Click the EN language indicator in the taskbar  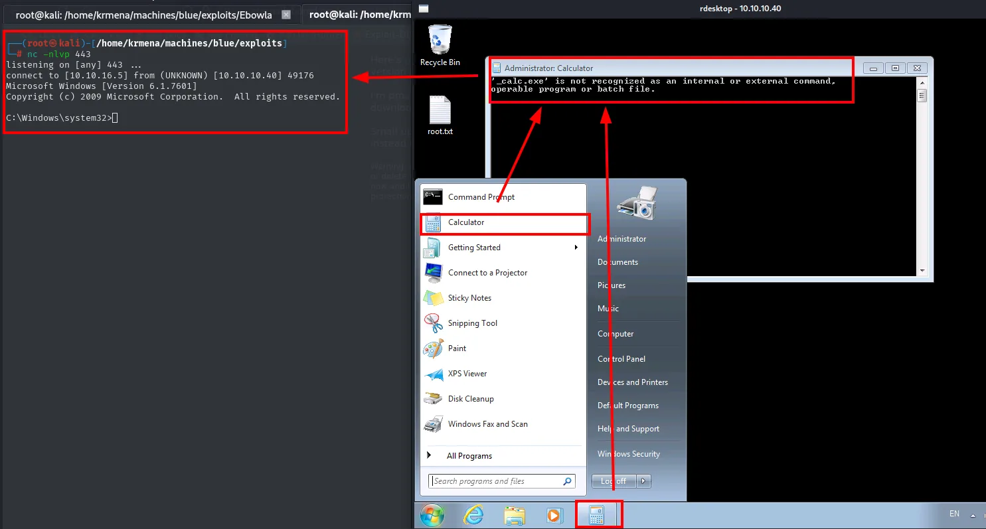tap(955, 514)
